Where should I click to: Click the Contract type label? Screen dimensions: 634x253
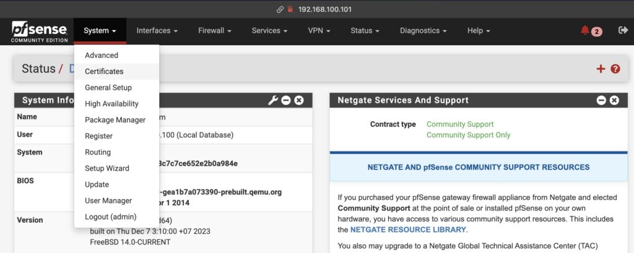393,124
